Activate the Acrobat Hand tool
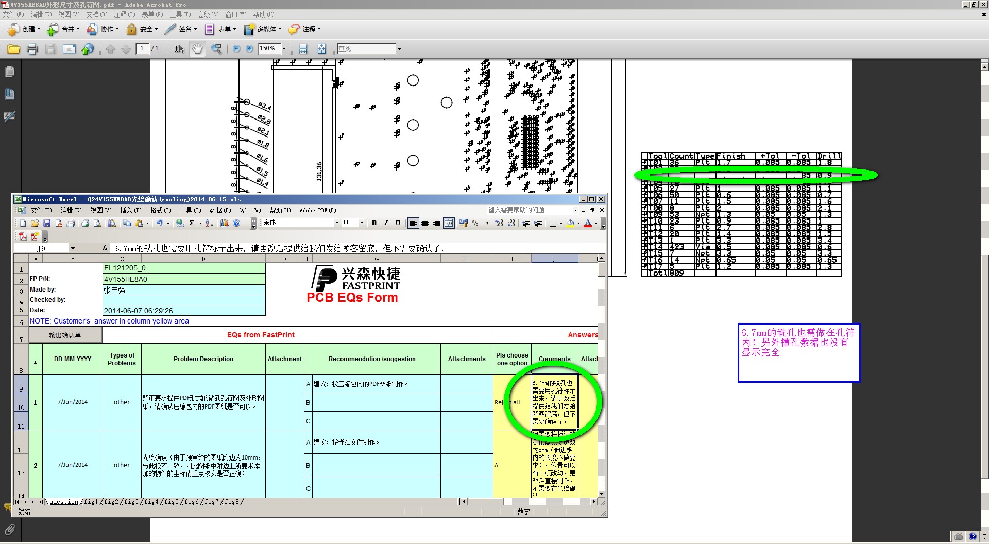989x544 pixels. [197, 49]
